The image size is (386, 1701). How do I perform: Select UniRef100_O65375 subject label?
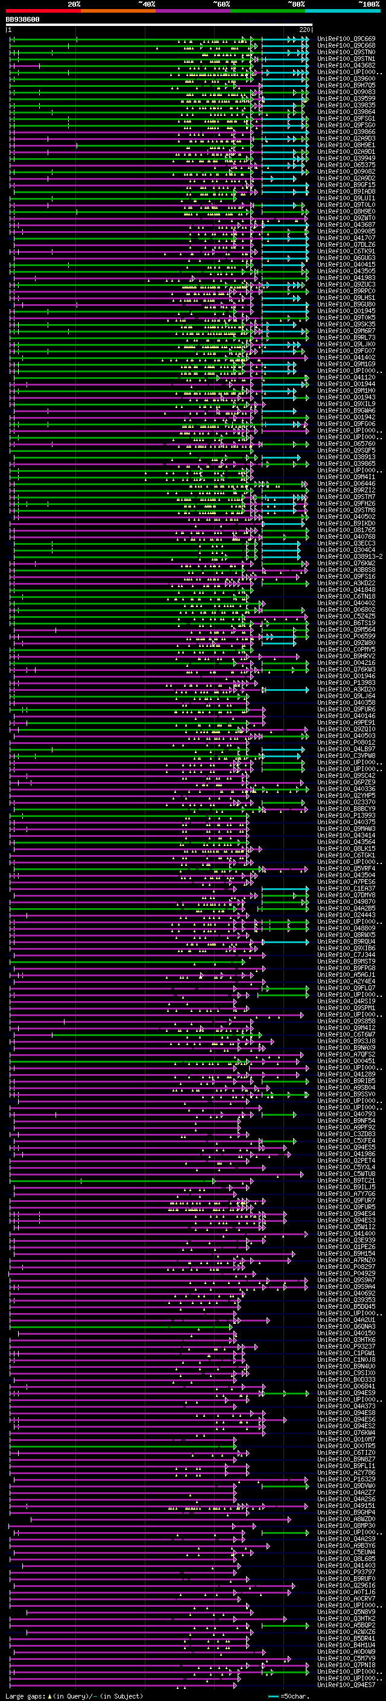pyautogui.click(x=346, y=165)
